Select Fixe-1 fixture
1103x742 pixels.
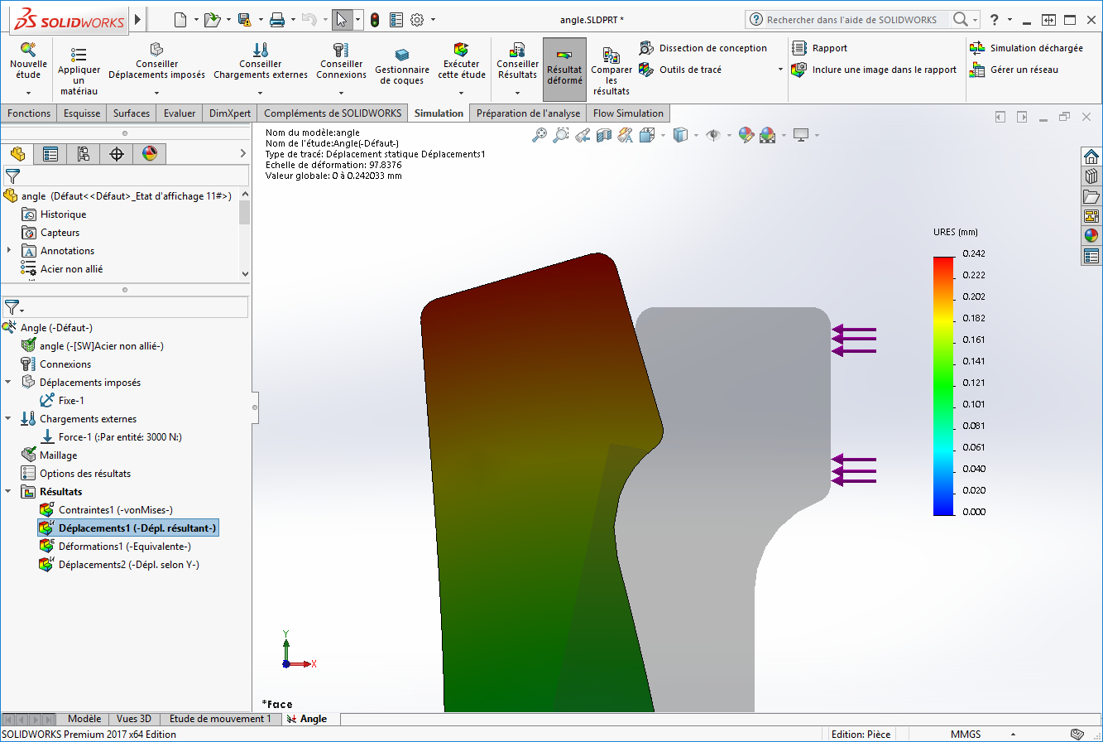point(71,400)
